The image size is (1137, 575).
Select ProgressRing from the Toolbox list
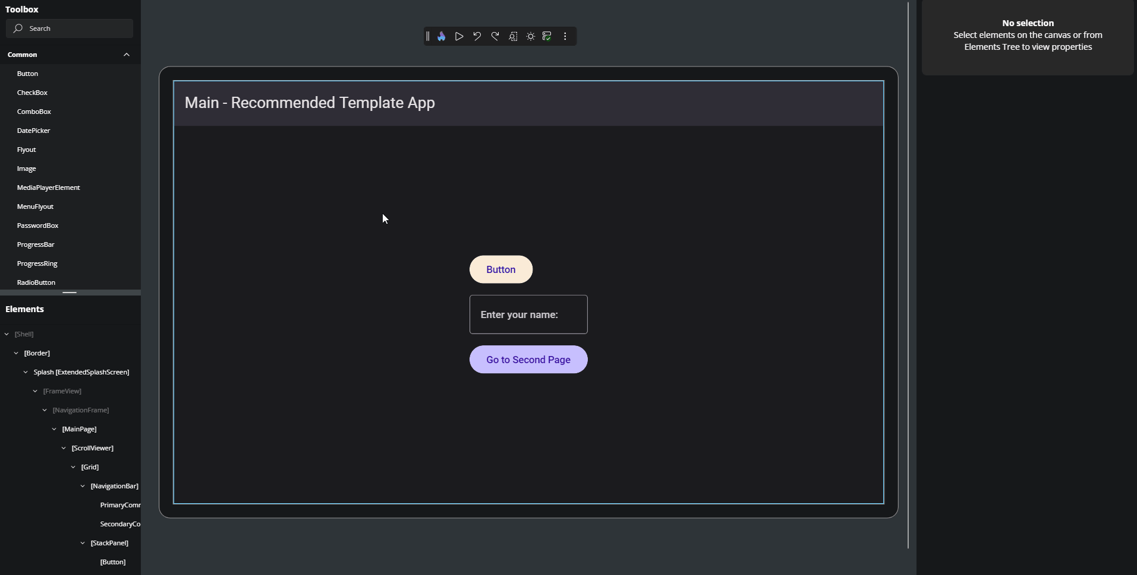pyautogui.click(x=37, y=263)
